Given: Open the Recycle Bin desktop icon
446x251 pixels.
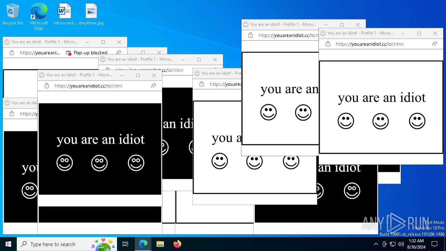Looking at the screenshot, I should pyautogui.click(x=13, y=15).
